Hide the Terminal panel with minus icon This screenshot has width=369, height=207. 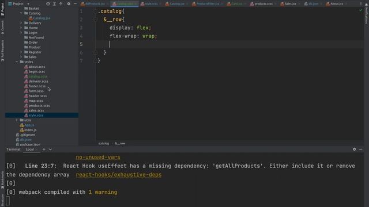coord(360,149)
